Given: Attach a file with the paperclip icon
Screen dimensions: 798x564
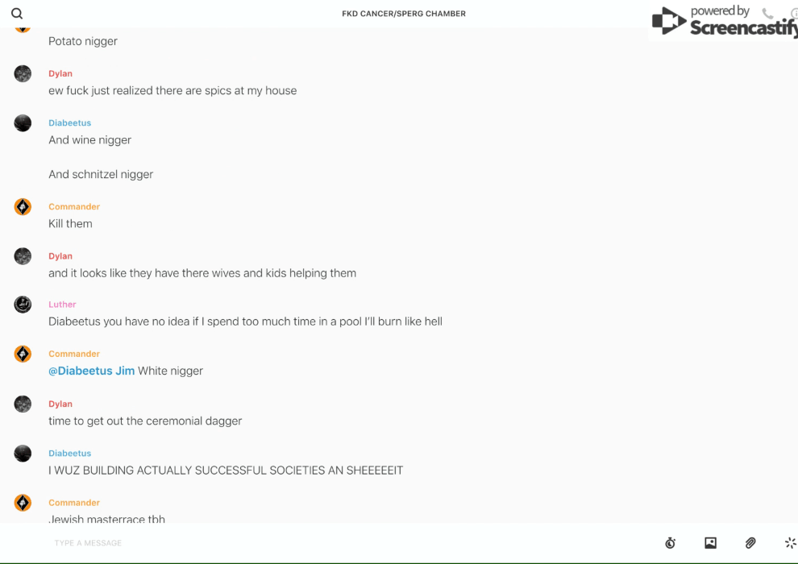Looking at the screenshot, I should point(750,543).
